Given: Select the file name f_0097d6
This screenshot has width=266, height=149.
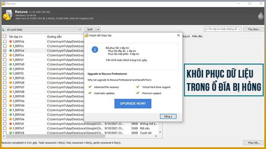Looking at the screenshot, I should [x=19, y=82].
